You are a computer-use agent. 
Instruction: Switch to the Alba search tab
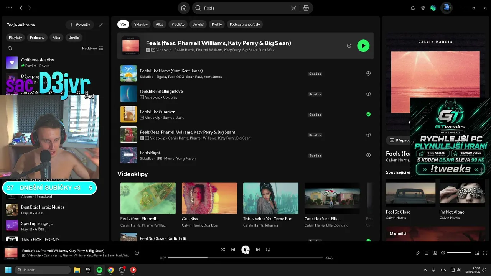click(x=160, y=24)
